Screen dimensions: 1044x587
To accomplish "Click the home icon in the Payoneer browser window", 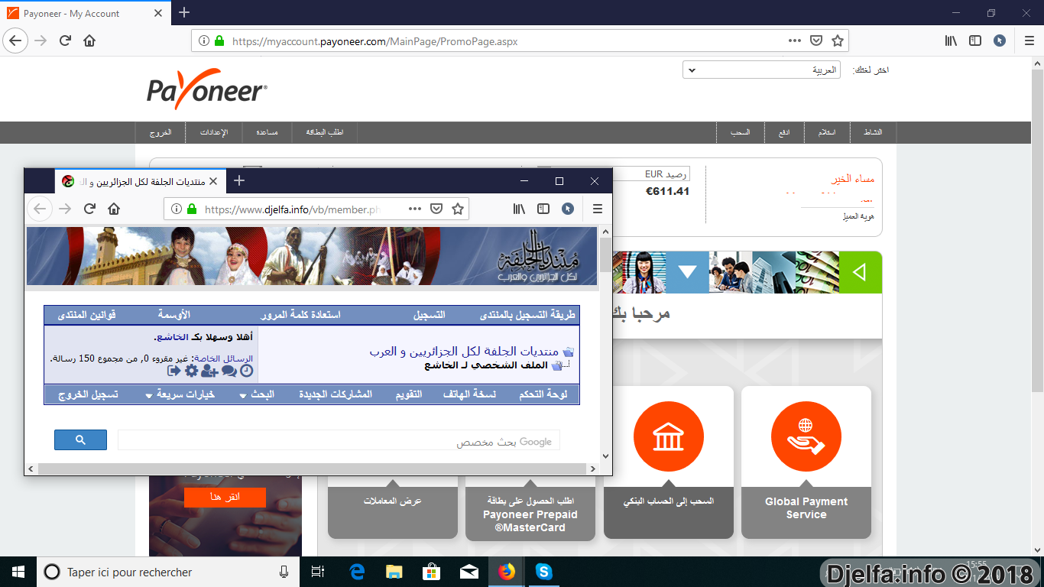I will tap(89, 41).
